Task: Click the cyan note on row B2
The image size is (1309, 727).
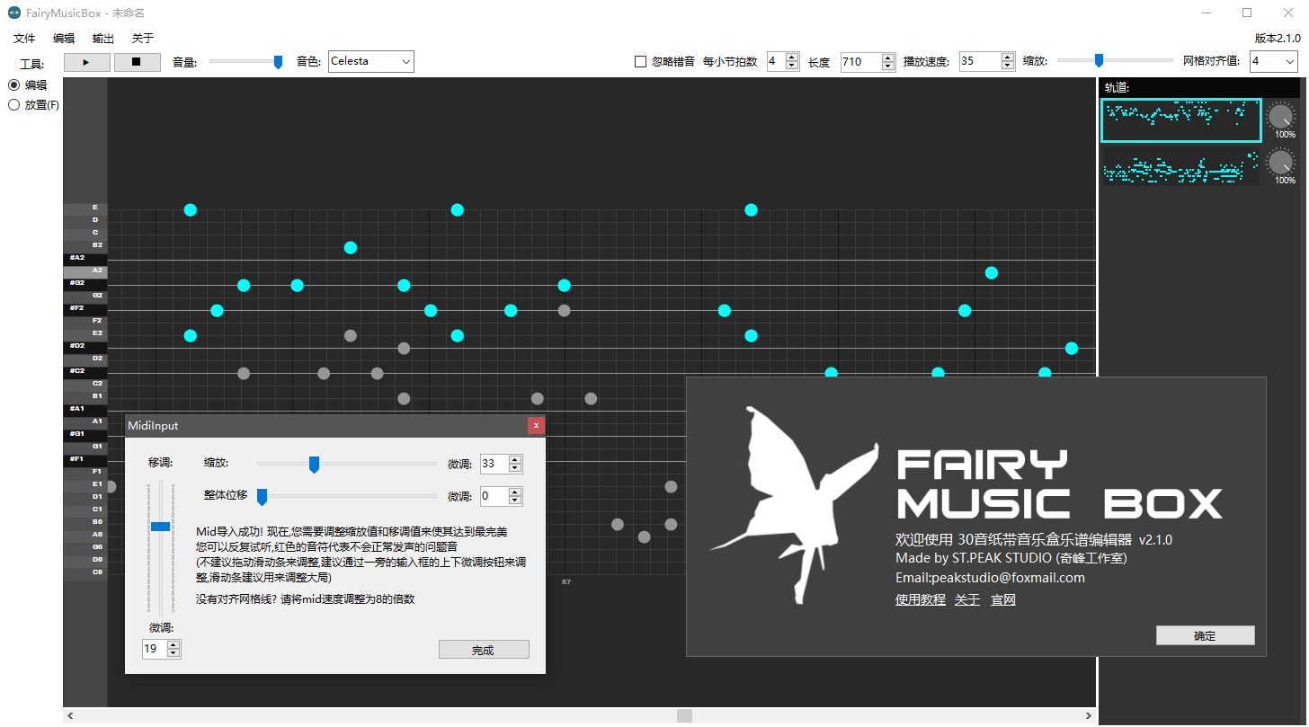Action: pos(351,247)
